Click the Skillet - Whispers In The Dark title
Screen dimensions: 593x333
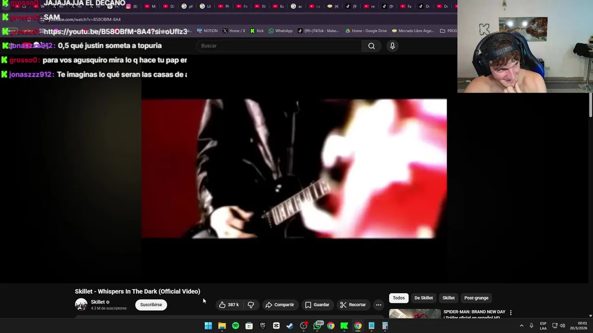click(138, 291)
